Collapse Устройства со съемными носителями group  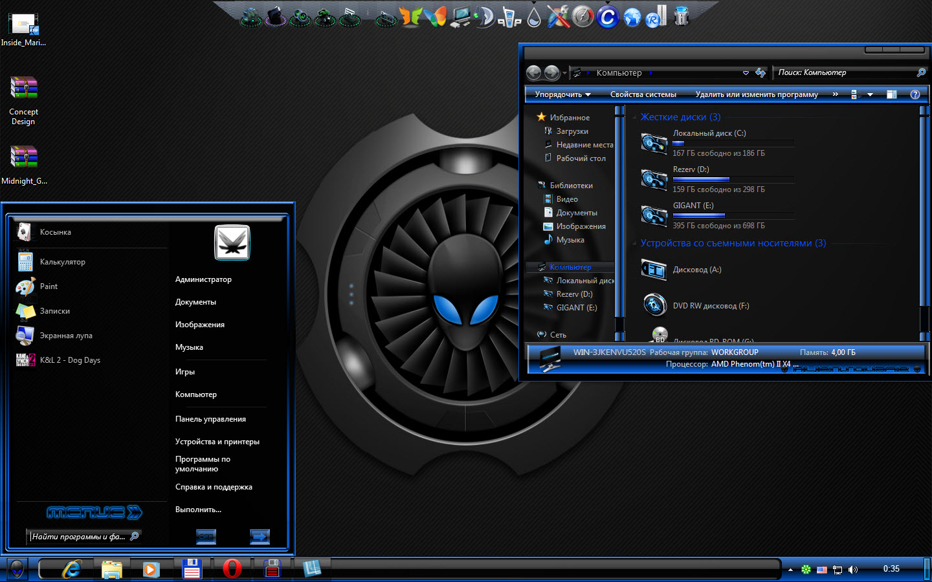pos(634,244)
